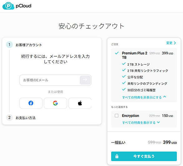Click the または使用 label
Viewport: 183px width, 166px height.
tap(56, 92)
